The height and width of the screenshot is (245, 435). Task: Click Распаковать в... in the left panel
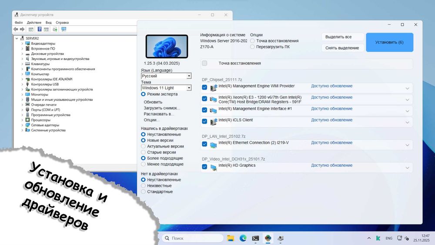[159, 114]
